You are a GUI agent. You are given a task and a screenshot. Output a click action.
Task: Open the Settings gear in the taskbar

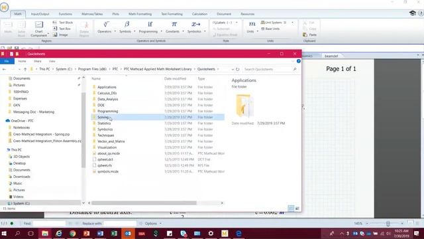coord(211,233)
